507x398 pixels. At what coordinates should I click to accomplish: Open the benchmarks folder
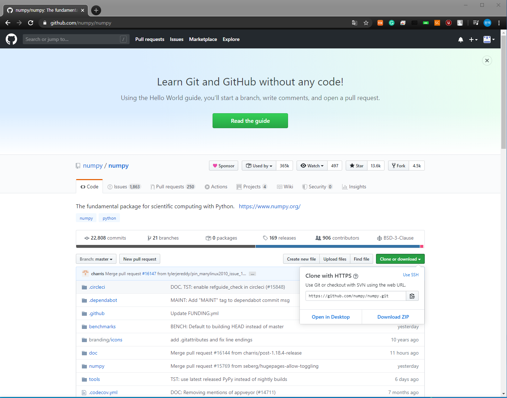pos(102,326)
